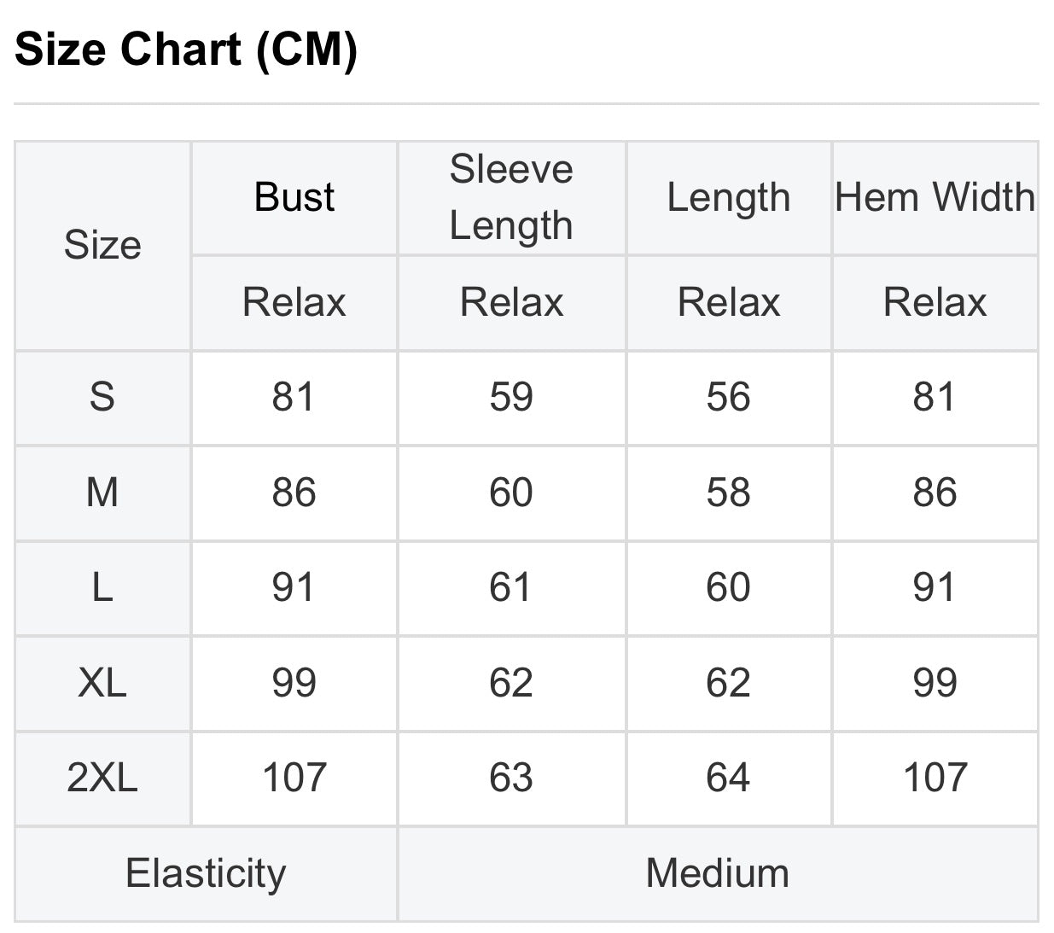1054x933 pixels.
Task: Click the 2XL size row label
Action: (102, 778)
